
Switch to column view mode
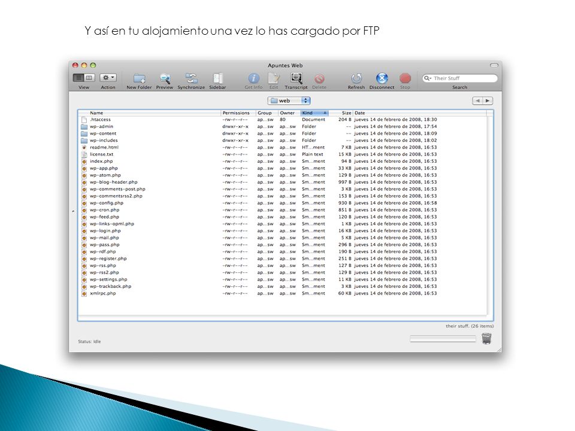89,78
